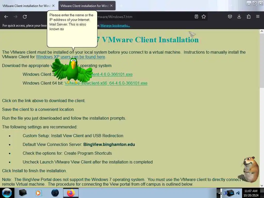Minimize the browser window
This screenshot has height=198, width=264.
point(249,3)
